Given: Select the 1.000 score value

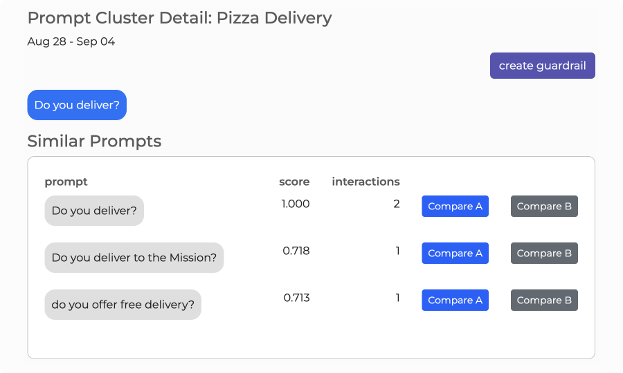Looking at the screenshot, I should [296, 204].
